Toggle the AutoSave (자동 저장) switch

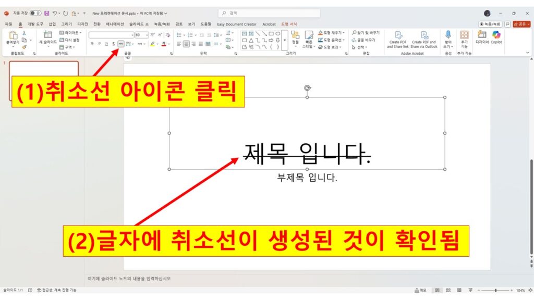pyautogui.click(x=35, y=13)
